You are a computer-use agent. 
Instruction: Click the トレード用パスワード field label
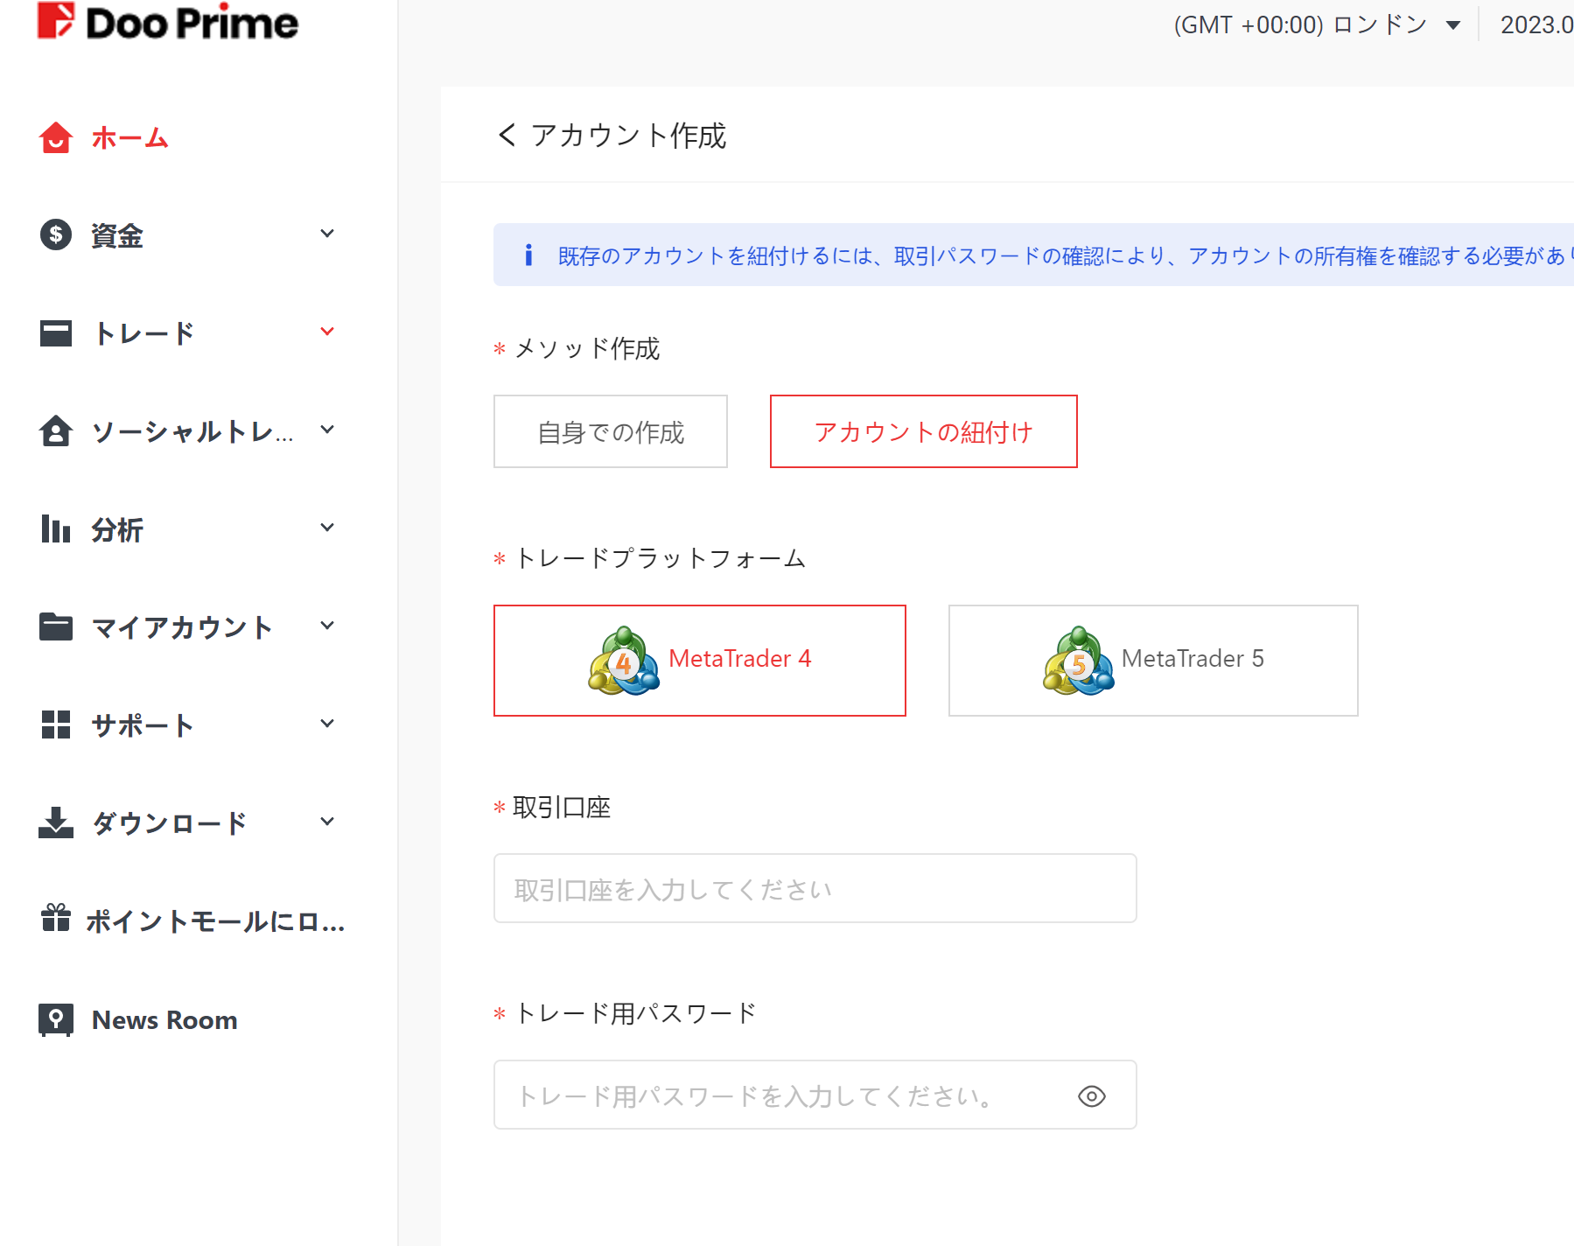[x=636, y=1013]
